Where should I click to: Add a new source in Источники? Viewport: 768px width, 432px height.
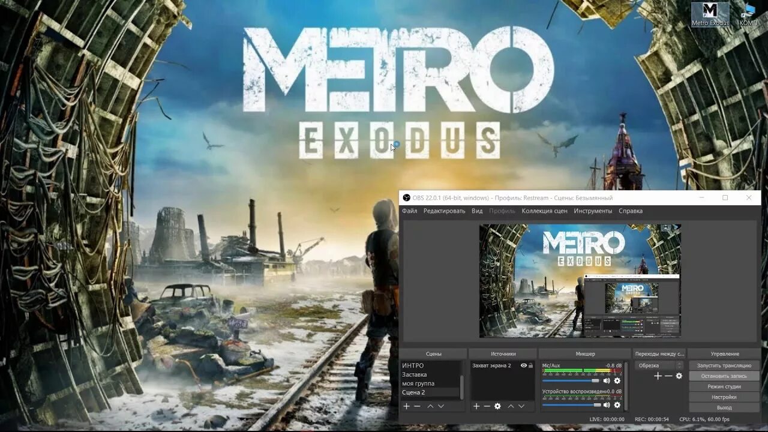tap(476, 406)
